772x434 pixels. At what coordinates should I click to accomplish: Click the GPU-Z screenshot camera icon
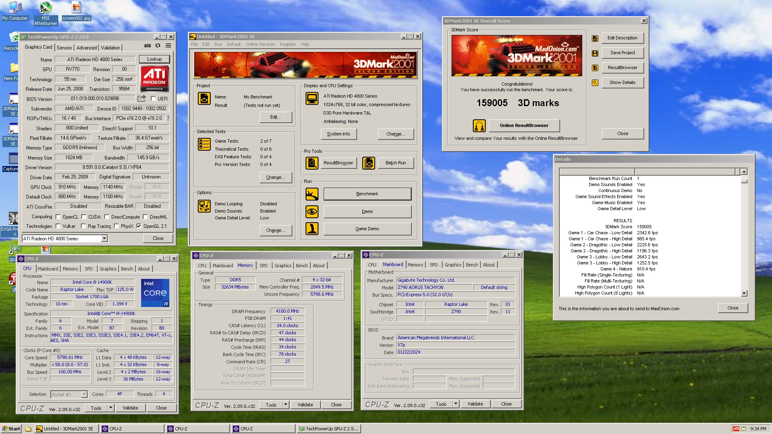[x=148, y=46]
